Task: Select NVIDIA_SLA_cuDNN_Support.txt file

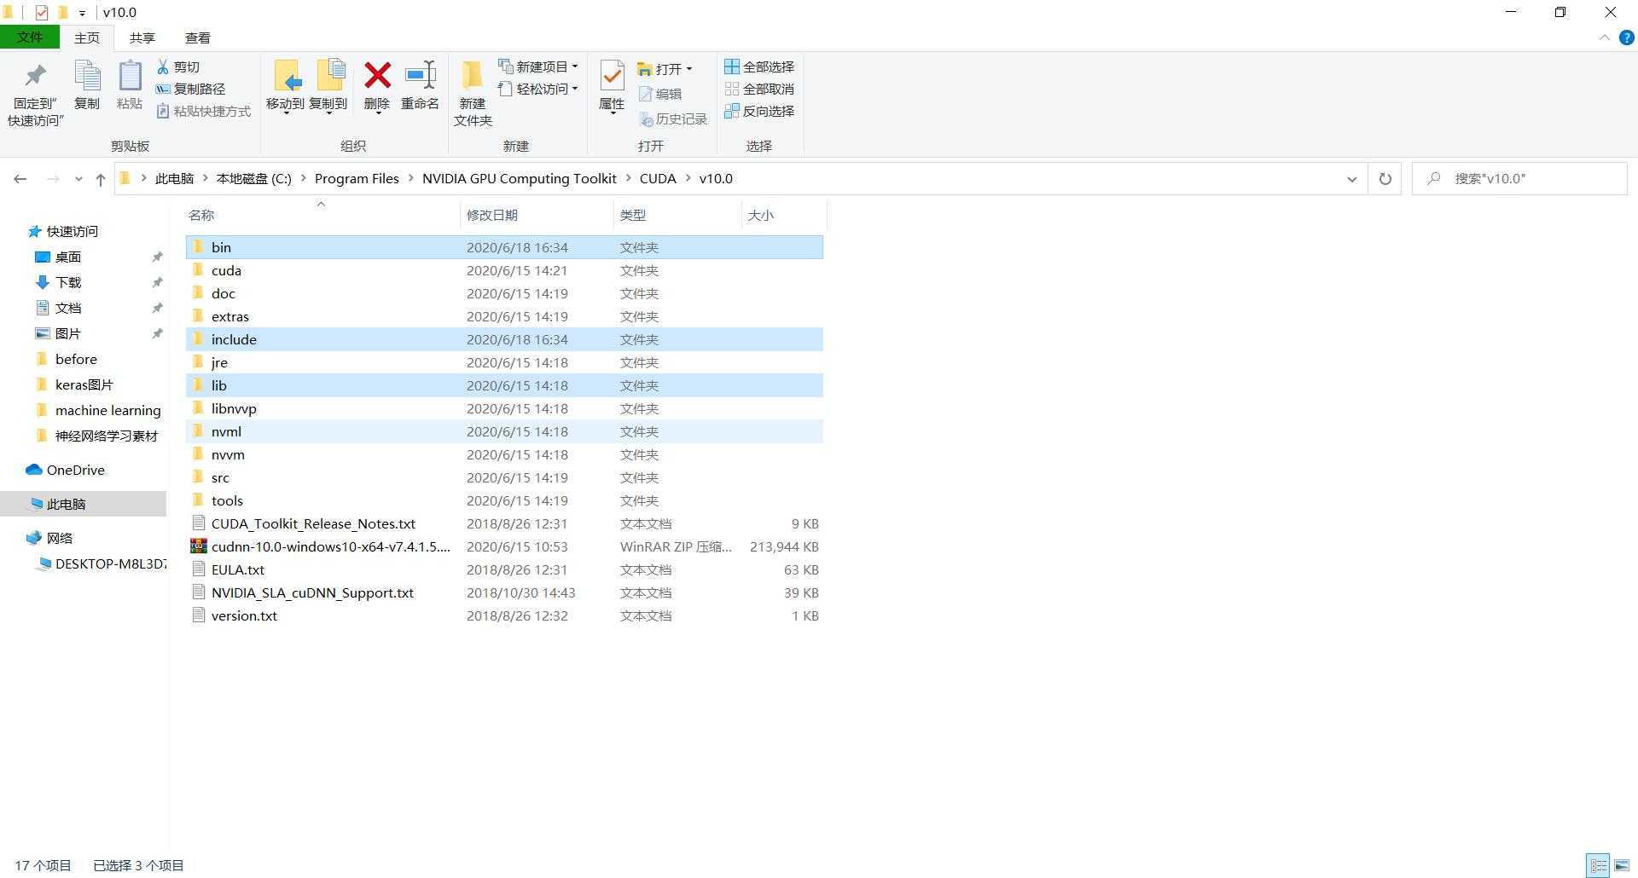Action: pos(504,592)
